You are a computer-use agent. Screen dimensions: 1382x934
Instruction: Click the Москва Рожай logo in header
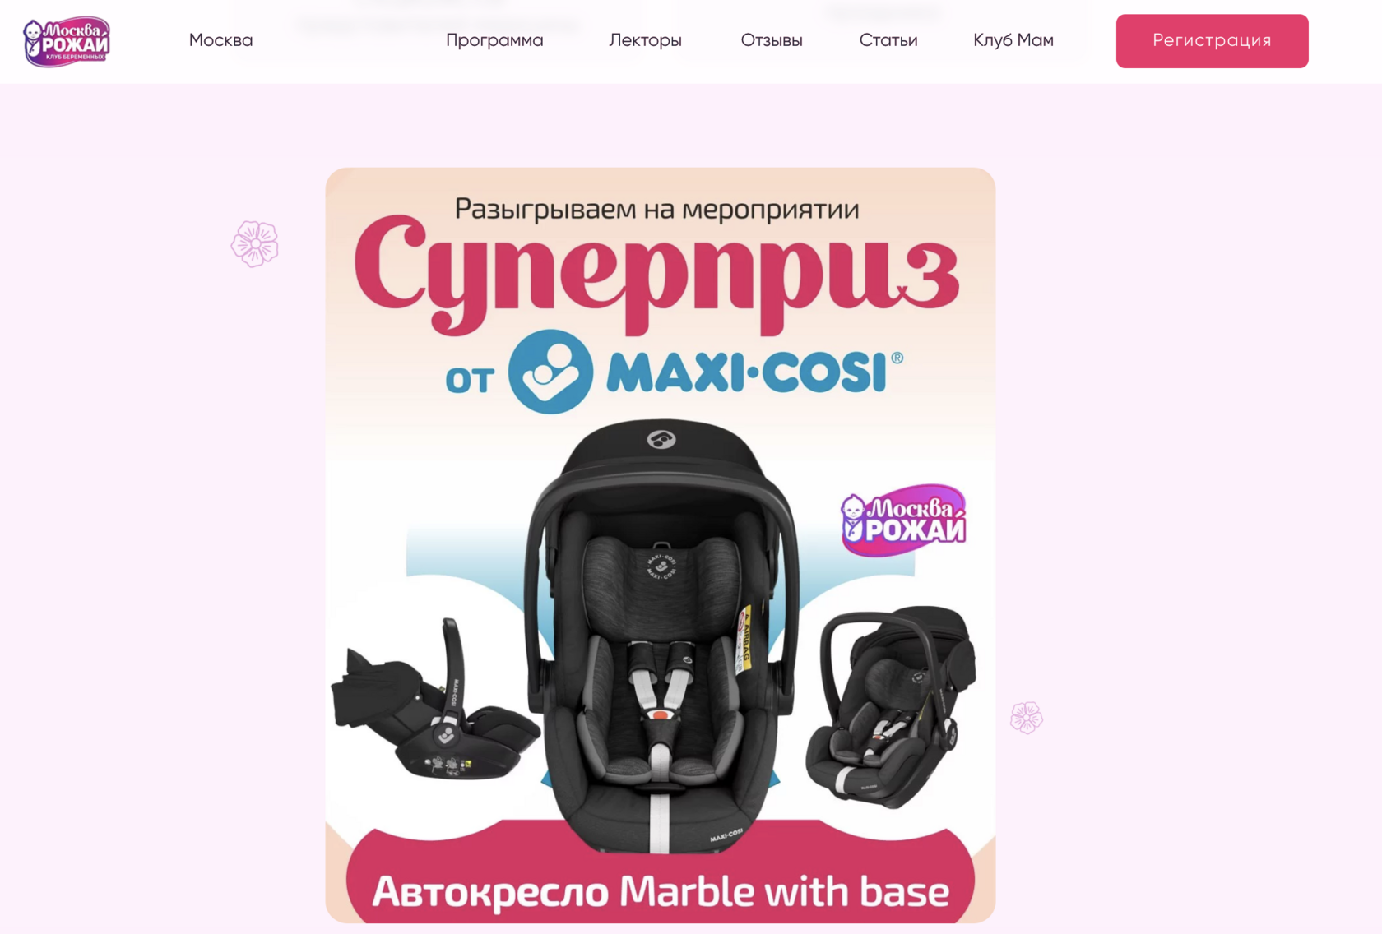pyautogui.click(x=67, y=41)
